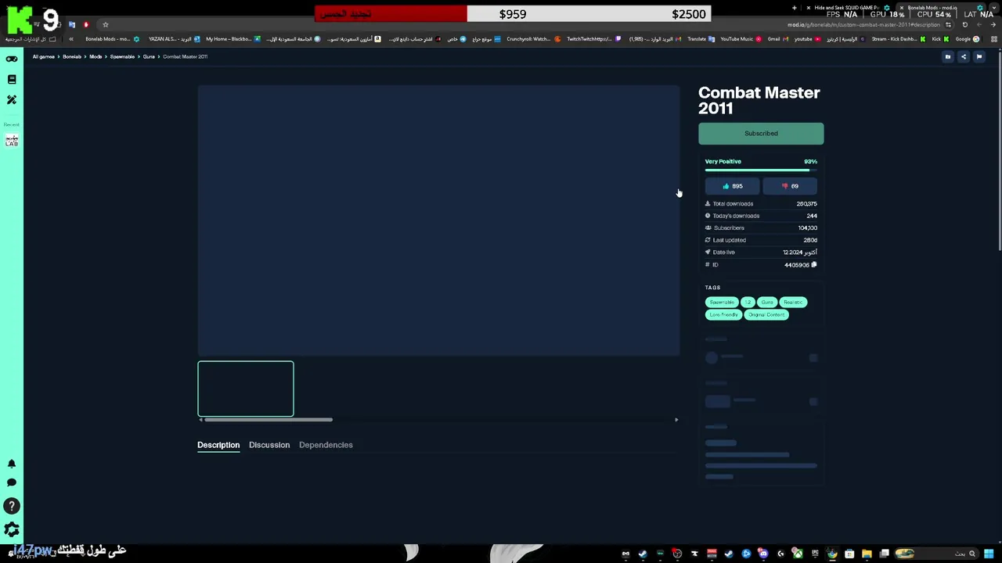Click the tools wrench icon in left sidebar
The image size is (1002, 563).
click(x=12, y=100)
